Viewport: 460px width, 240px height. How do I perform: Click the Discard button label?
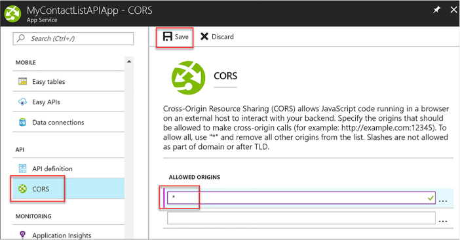pyautogui.click(x=223, y=37)
